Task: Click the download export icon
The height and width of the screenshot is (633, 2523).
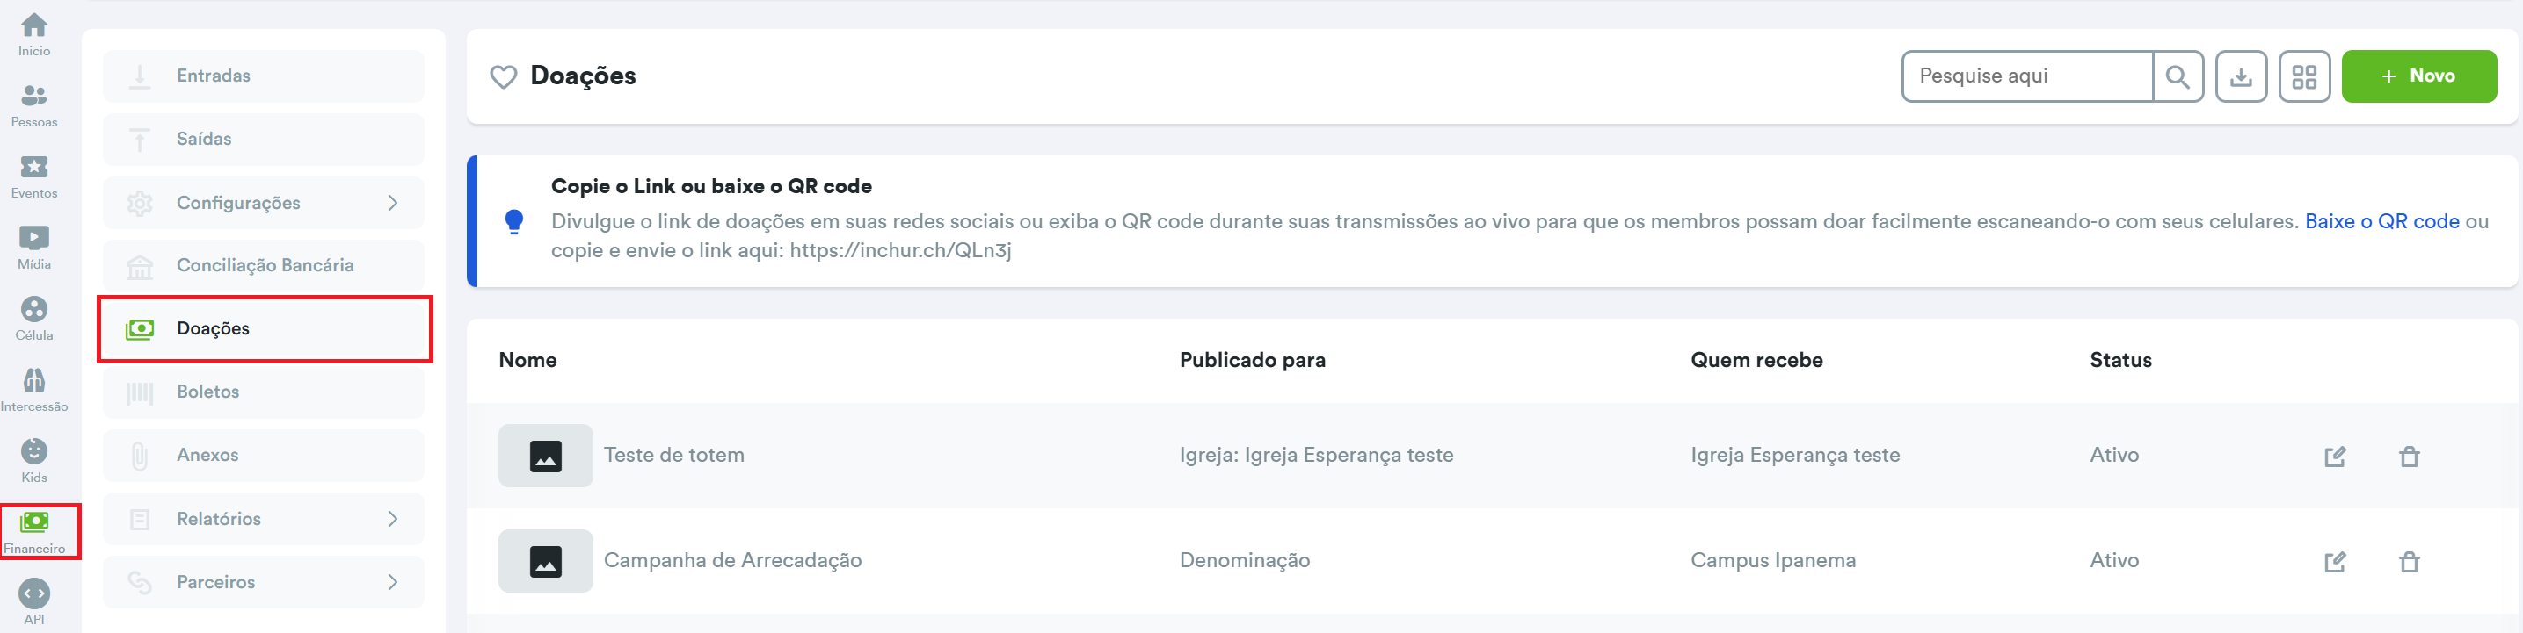Action: point(2241,76)
